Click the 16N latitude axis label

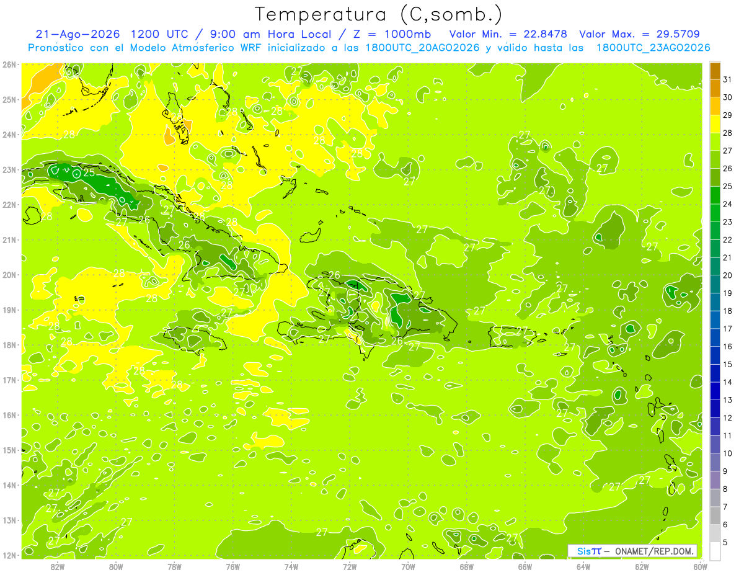(10, 415)
